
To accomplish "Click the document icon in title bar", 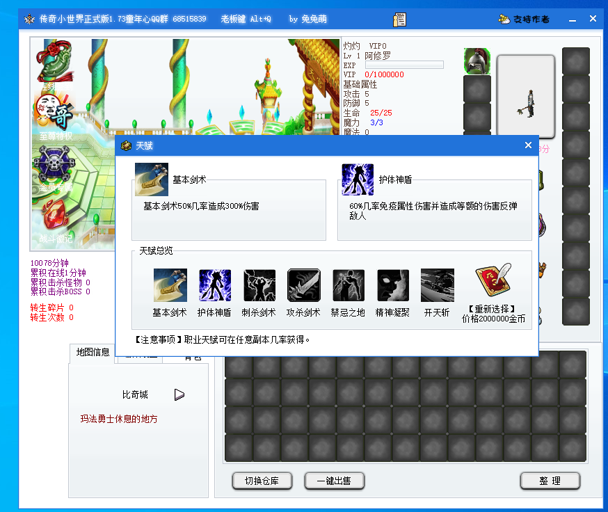I will click(x=399, y=19).
